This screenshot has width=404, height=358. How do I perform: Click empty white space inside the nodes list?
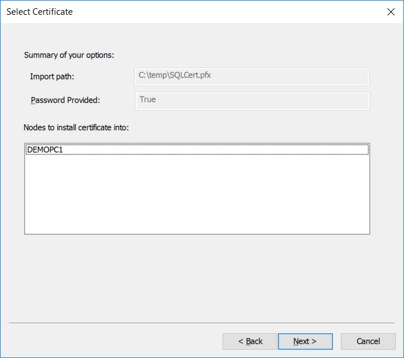click(196, 195)
